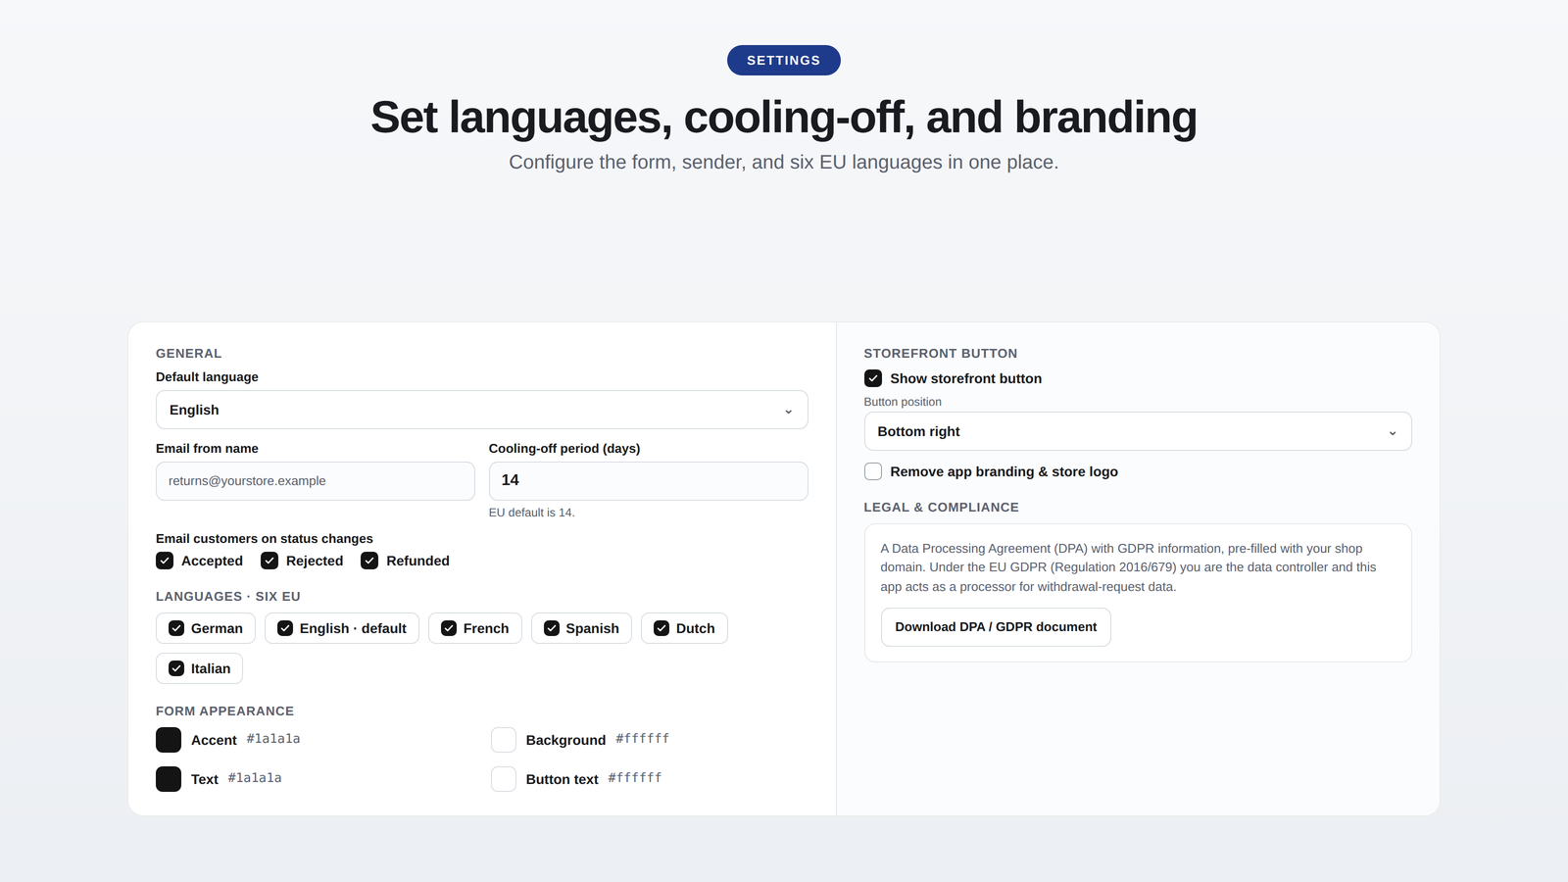Select the Button text color swatch
This screenshot has height=882, width=1568.
[504, 779]
